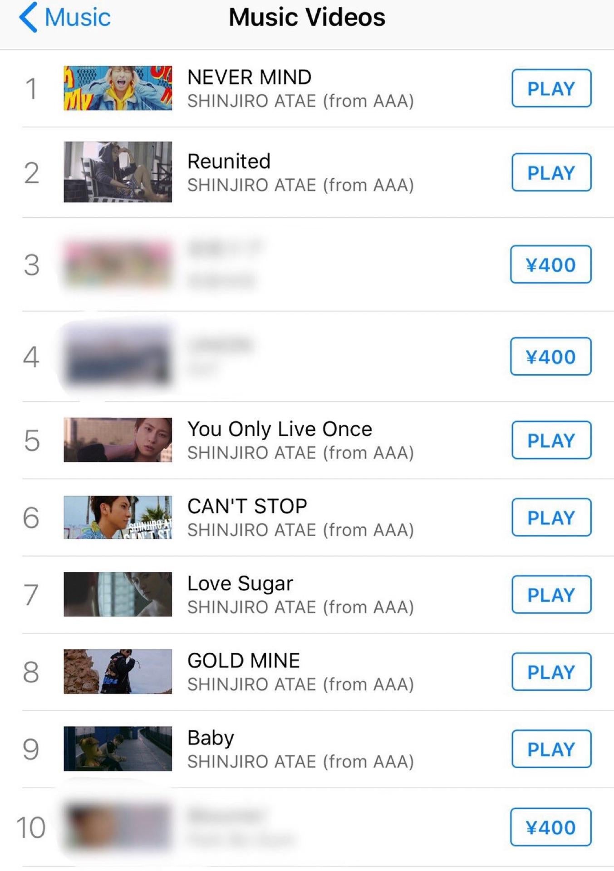The height and width of the screenshot is (871, 614).
Task: Tap the CAN'T STOP thumbnail
Action: click(118, 517)
